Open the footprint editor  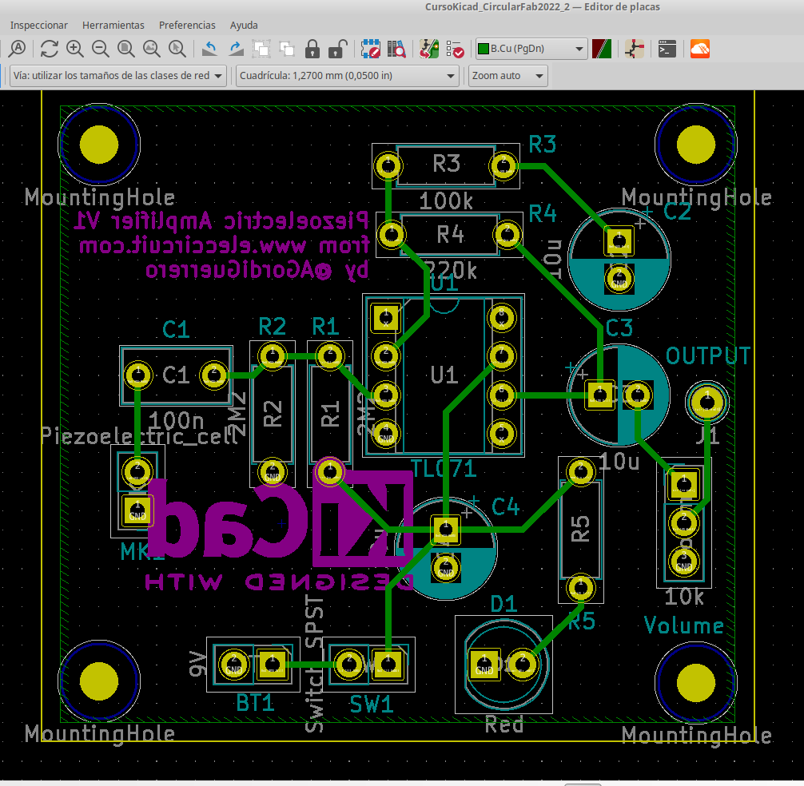[x=370, y=49]
